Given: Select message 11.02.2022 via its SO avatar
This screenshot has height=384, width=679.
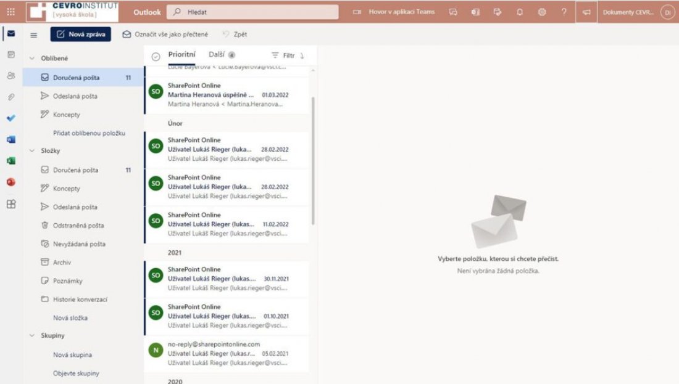Looking at the screenshot, I should (156, 221).
